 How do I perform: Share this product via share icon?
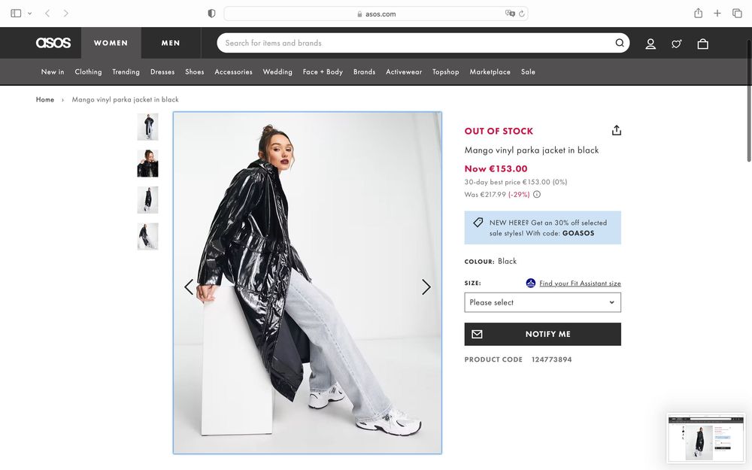click(617, 130)
